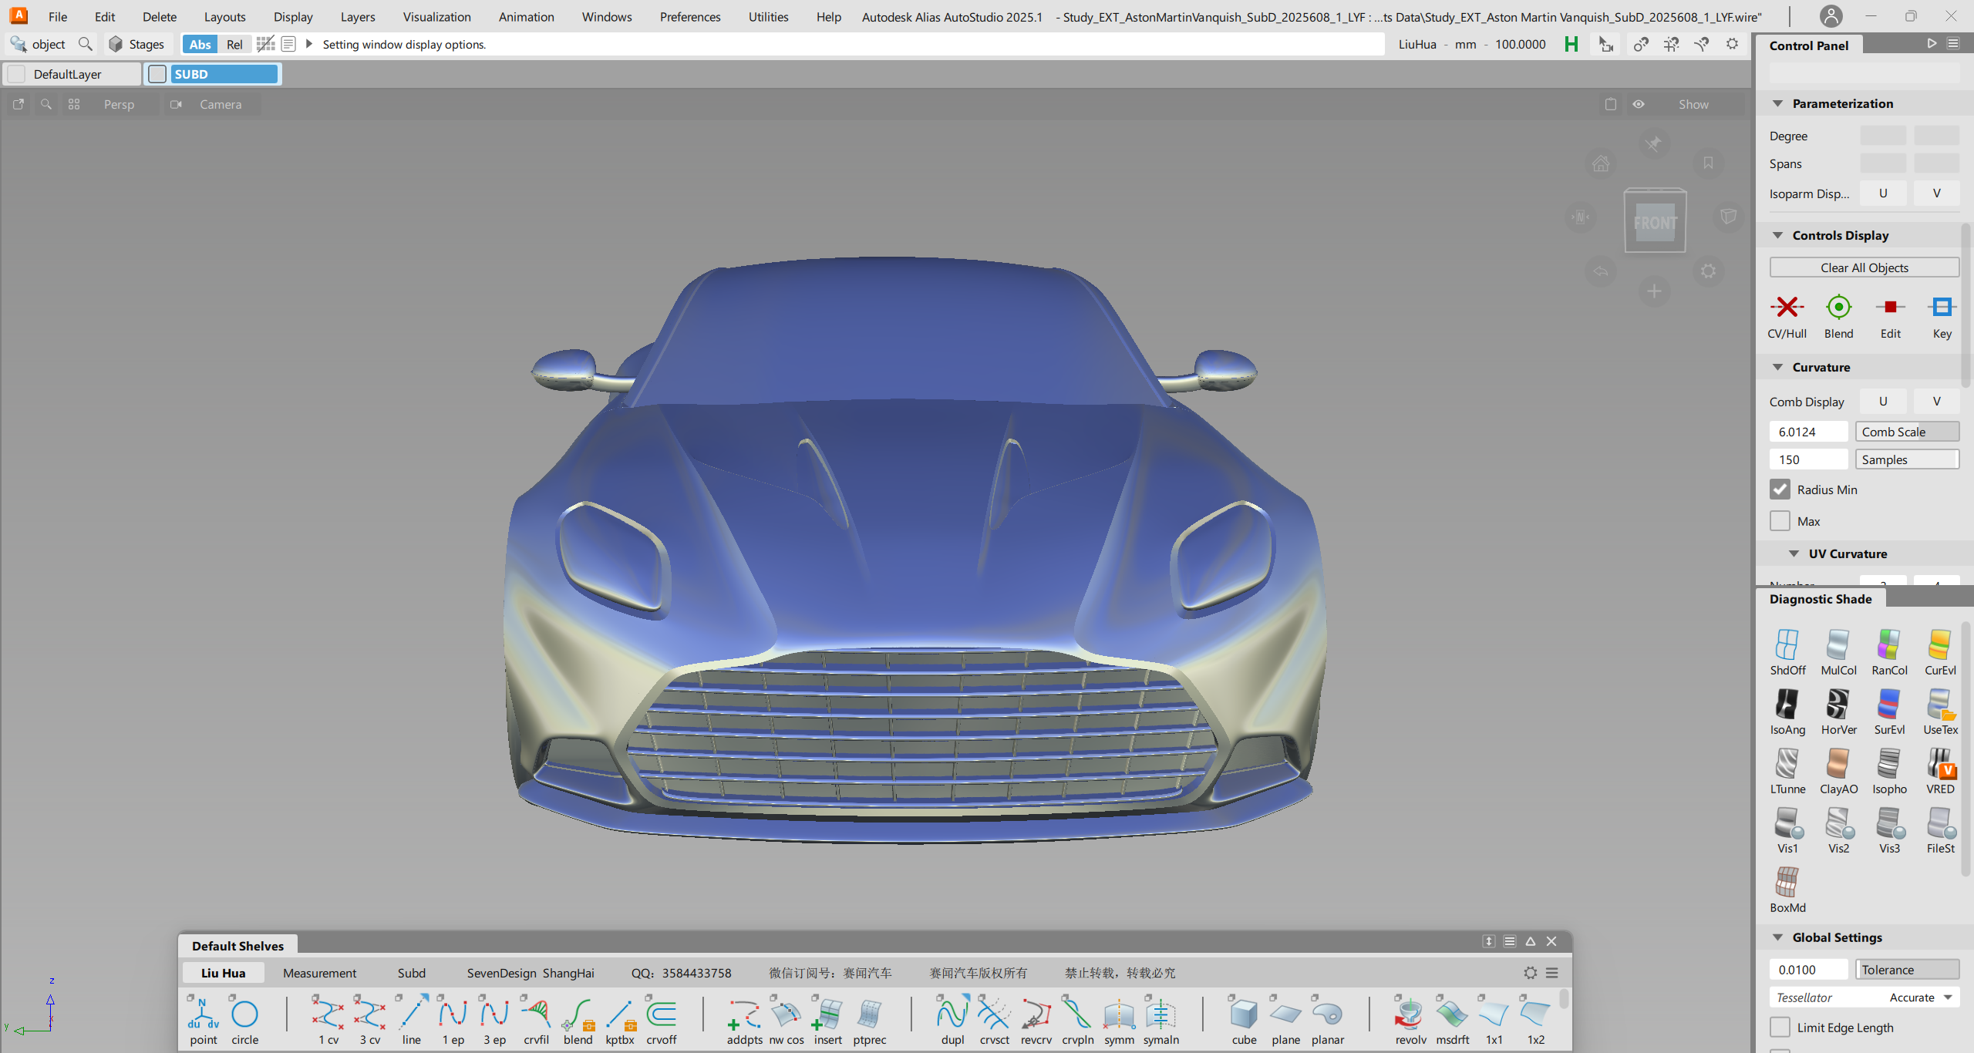The width and height of the screenshot is (1974, 1053).
Task: Enable the Max curvature checkbox
Action: pyautogui.click(x=1780, y=521)
